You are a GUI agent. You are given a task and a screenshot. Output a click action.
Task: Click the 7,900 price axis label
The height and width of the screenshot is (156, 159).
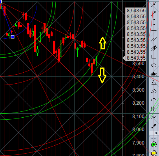[x=138, y=143]
